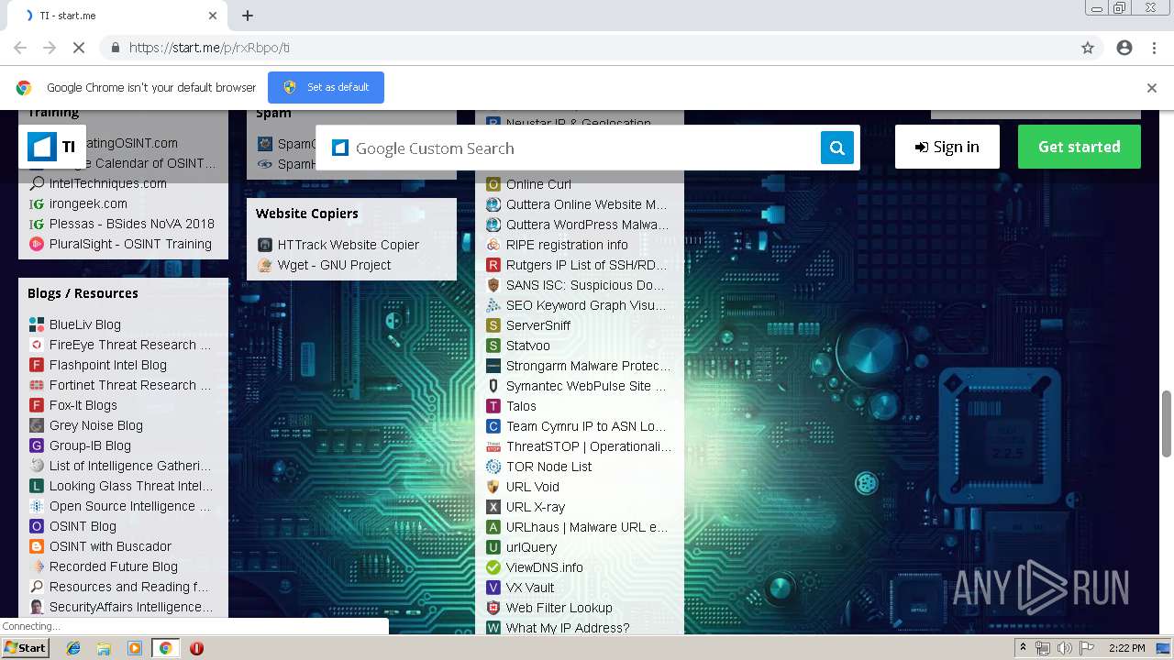Screen dimensions: 1174x660
Task: Click the page vertical scrollbar thumb
Action: (1167, 423)
